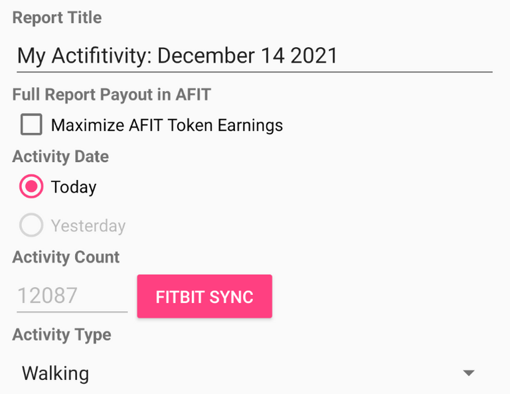Select the Today radio button circle
Screen dimensions: 510x394
pyautogui.click(x=31, y=187)
